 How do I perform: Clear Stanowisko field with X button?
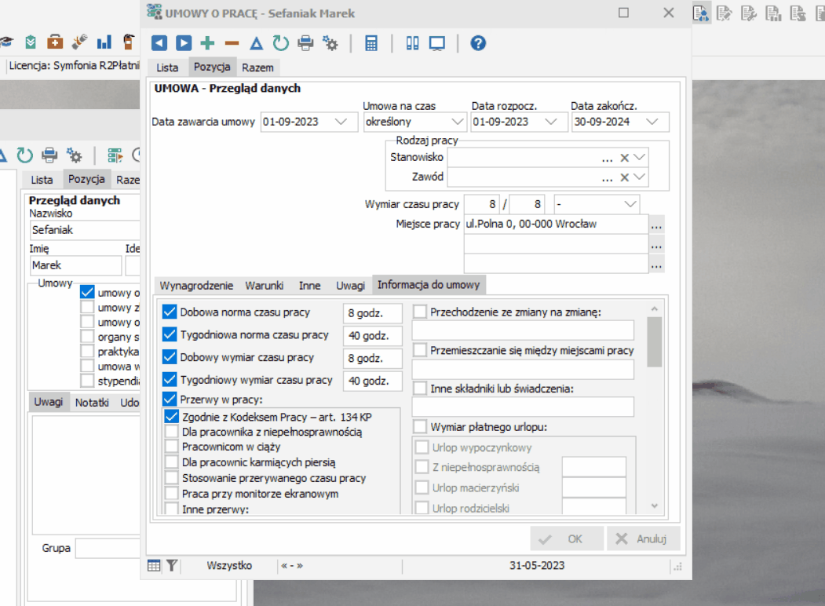pyautogui.click(x=624, y=158)
